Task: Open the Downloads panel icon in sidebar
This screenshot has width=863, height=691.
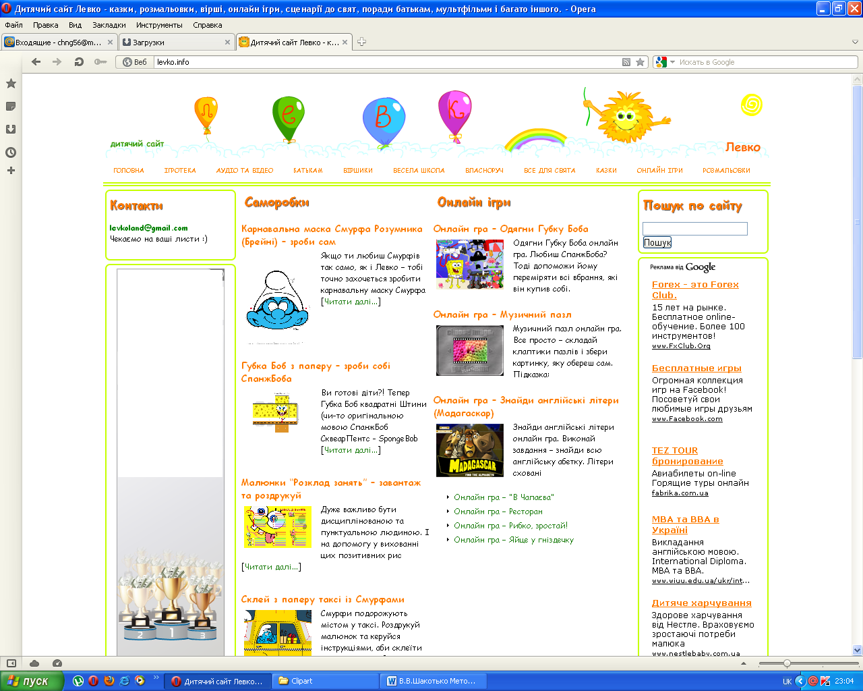Action: 11,130
